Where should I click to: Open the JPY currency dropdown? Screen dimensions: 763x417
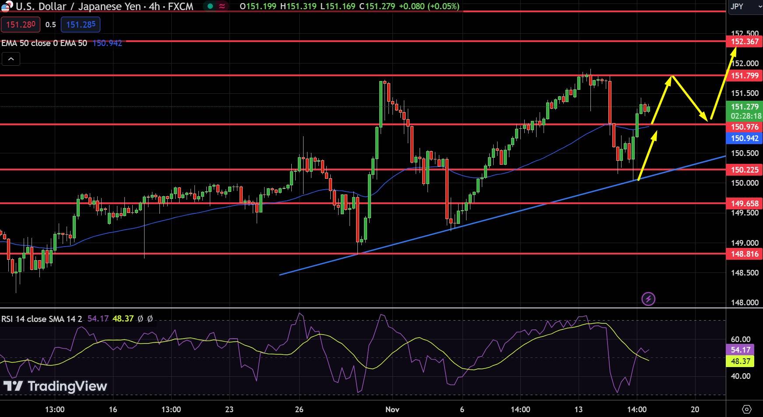tap(745, 7)
